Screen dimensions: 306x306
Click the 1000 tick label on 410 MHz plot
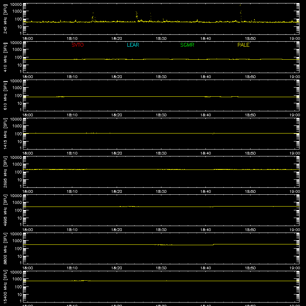pos(17,50)
